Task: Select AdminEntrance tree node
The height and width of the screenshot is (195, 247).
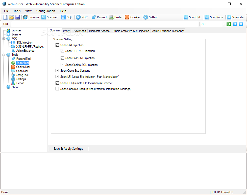Action: click(x=25, y=51)
